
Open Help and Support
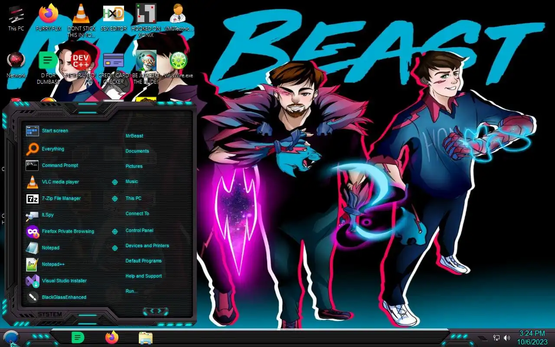click(144, 276)
